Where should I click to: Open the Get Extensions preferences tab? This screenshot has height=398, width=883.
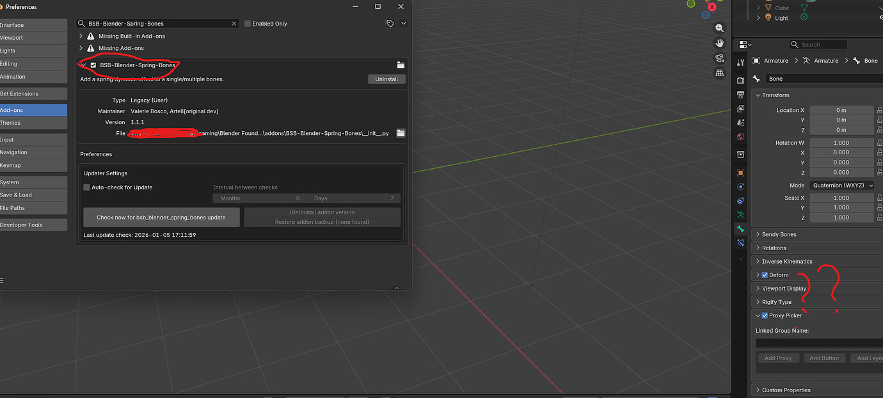point(33,93)
